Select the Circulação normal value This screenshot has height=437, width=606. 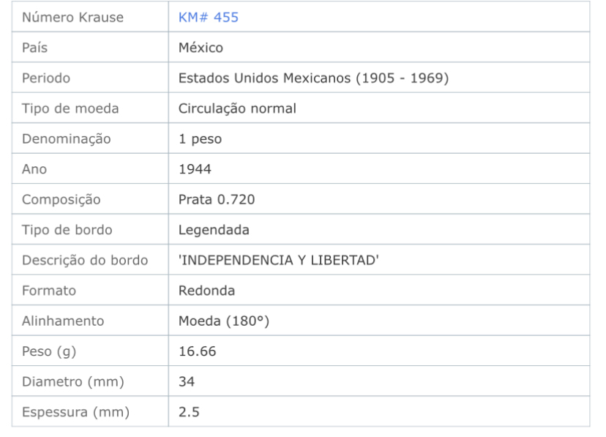click(x=237, y=108)
